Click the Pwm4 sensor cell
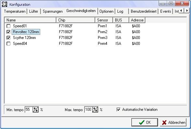The image size is (191, 129). click(102, 44)
